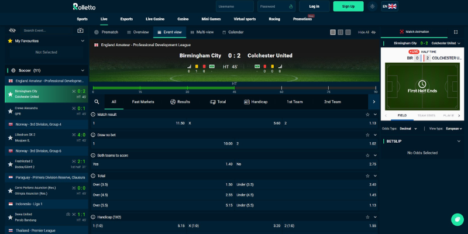Select the Handicap filter tab
The height and width of the screenshot is (234, 468).
[x=256, y=102]
